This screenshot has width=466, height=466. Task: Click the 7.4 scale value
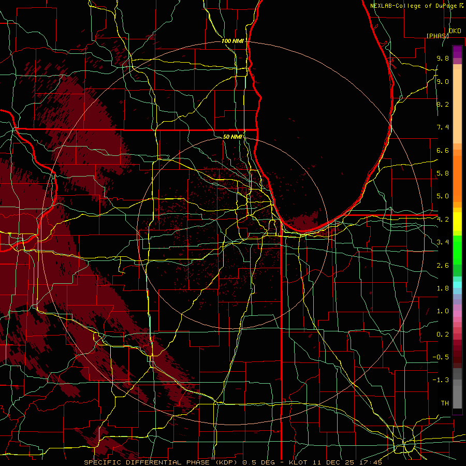[443, 127]
